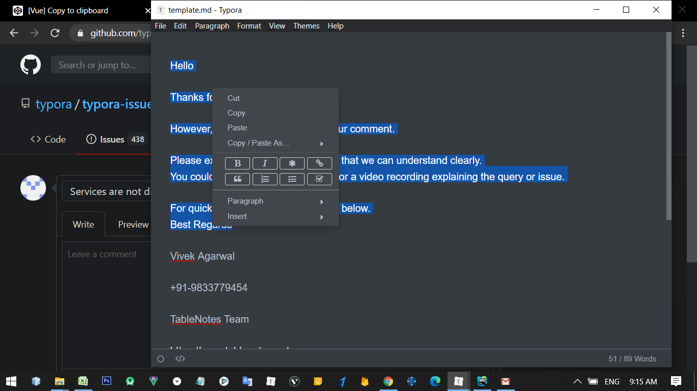Insert a hyperlink using link icon
The width and height of the screenshot is (697, 391).
[319, 163]
